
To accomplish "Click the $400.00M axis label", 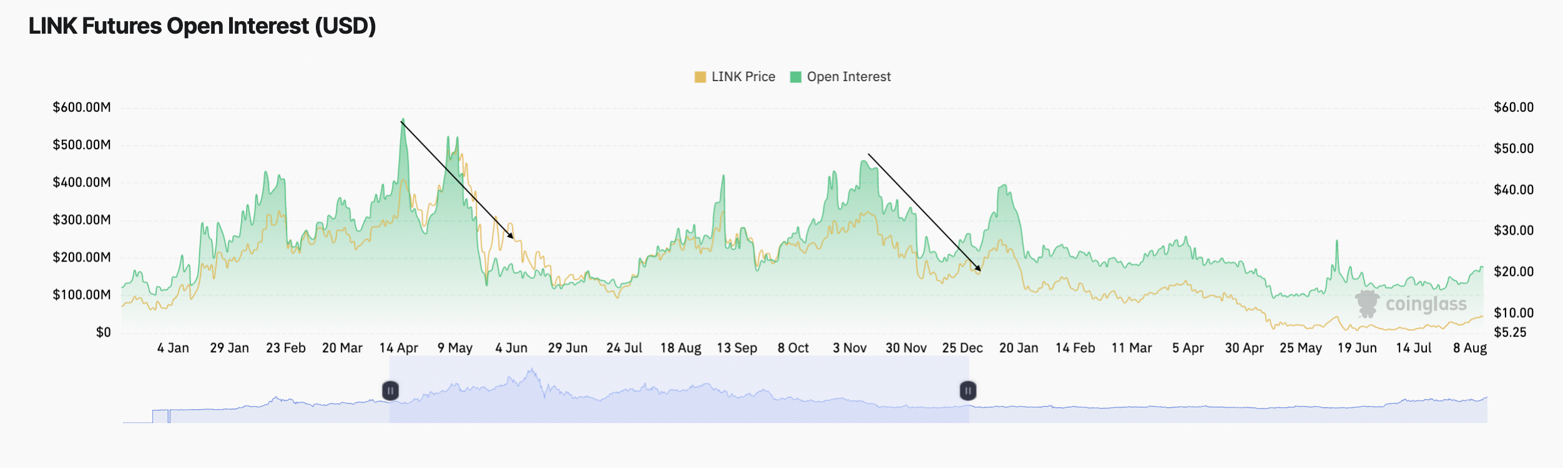I will 82,182.
